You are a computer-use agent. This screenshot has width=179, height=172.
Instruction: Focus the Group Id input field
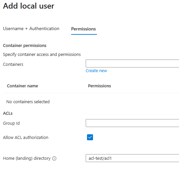pyautogui.click(x=132, y=123)
